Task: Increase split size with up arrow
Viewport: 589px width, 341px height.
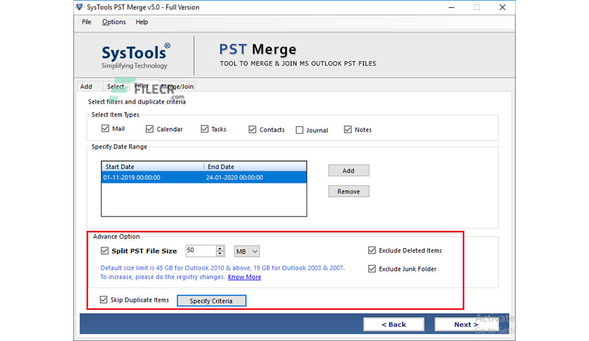Action: coord(220,248)
